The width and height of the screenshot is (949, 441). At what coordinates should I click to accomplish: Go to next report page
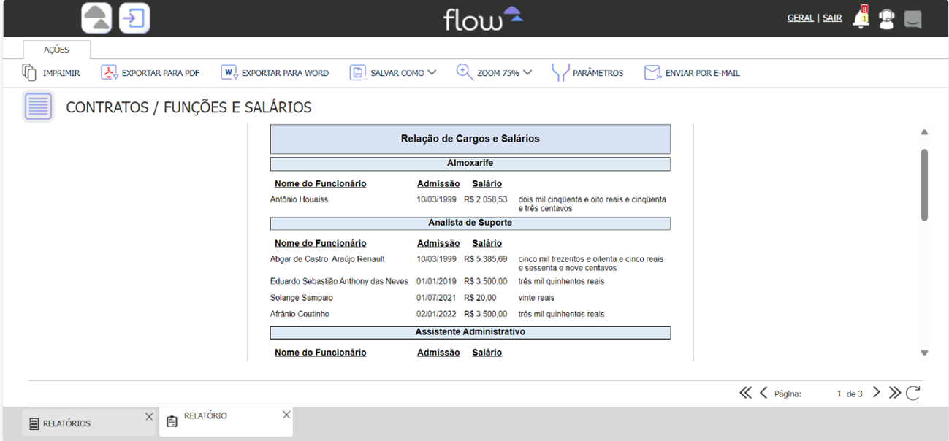[877, 393]
